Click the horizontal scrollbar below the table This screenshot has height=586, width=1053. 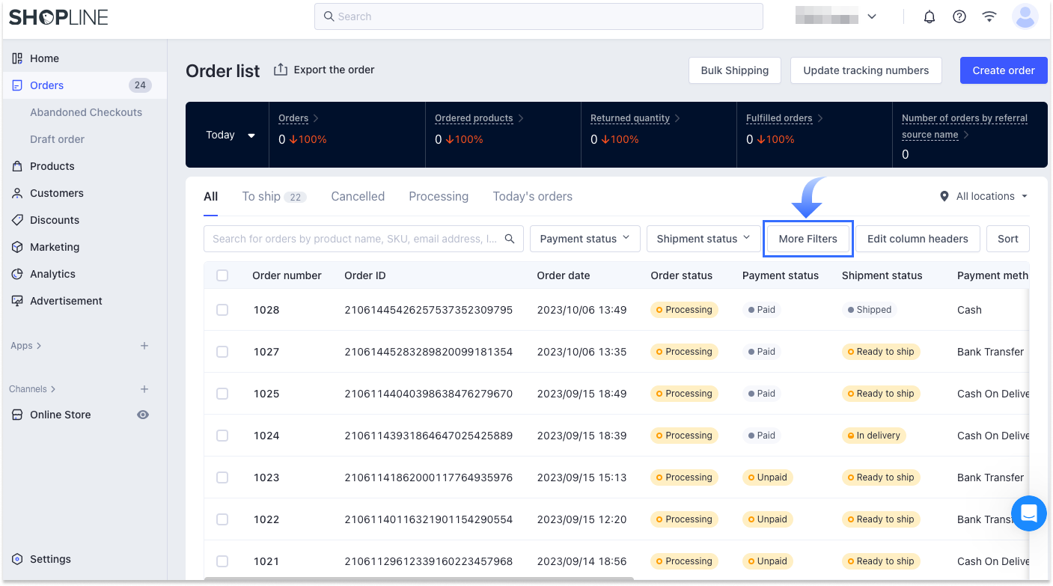click(x=418, y=578)
